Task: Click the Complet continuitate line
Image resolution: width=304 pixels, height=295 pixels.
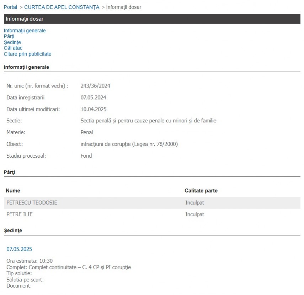Action: pyautogui.click(x=69, y=267)
